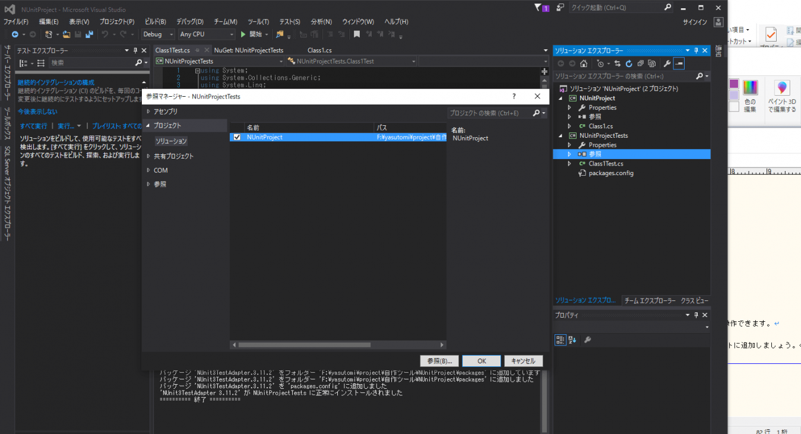Click the 参照(B)... button in Reference Manager
Viewport: 801px width, 434px height.
(439, 360)
